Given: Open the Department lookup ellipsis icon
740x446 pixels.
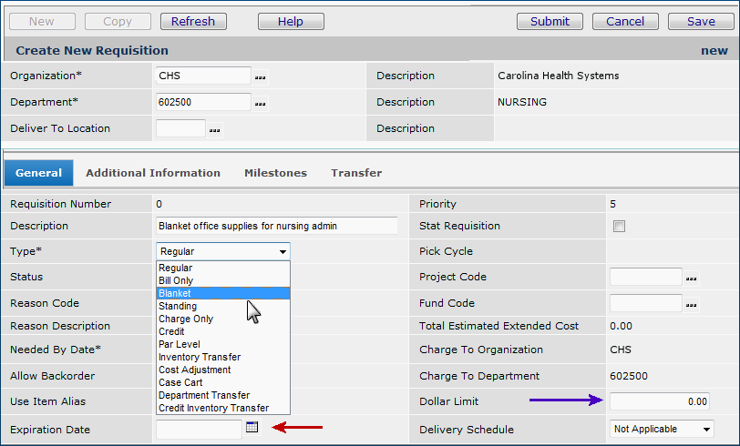Looking at the screenshot, I should 261,104.
